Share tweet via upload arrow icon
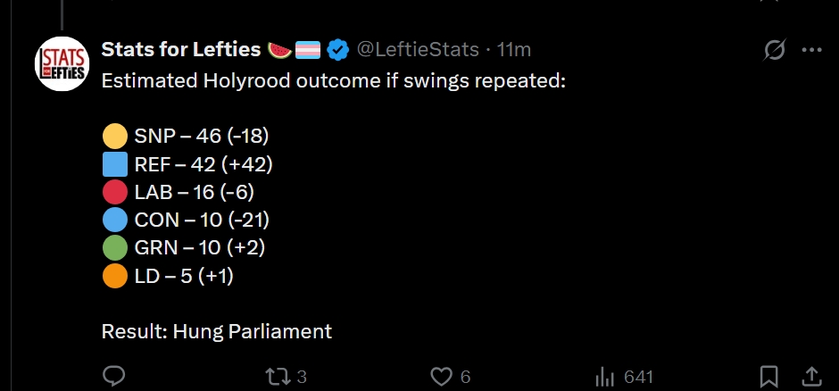 point(811,377)
